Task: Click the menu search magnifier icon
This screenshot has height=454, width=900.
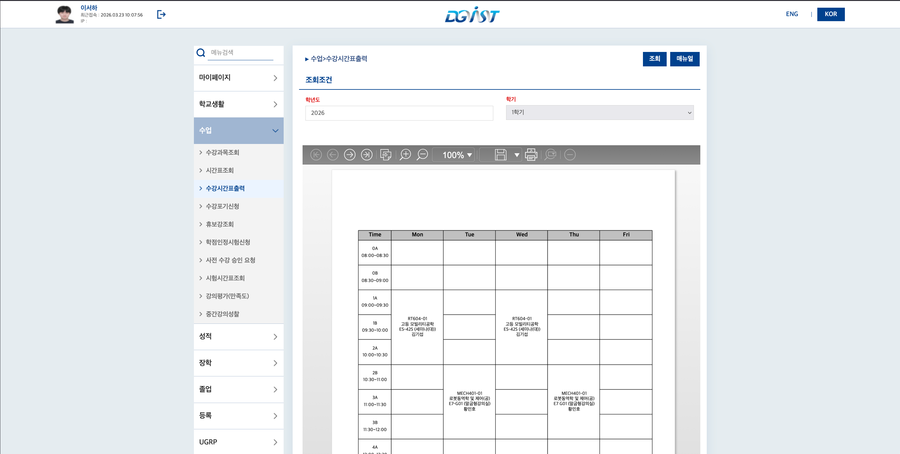Action: (201, 53)
